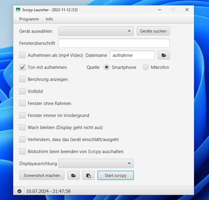209x200 pixels.
Task: Enable the Aufnehmen als (mp4 Video) checkbox
Action: tap(22, 55)
